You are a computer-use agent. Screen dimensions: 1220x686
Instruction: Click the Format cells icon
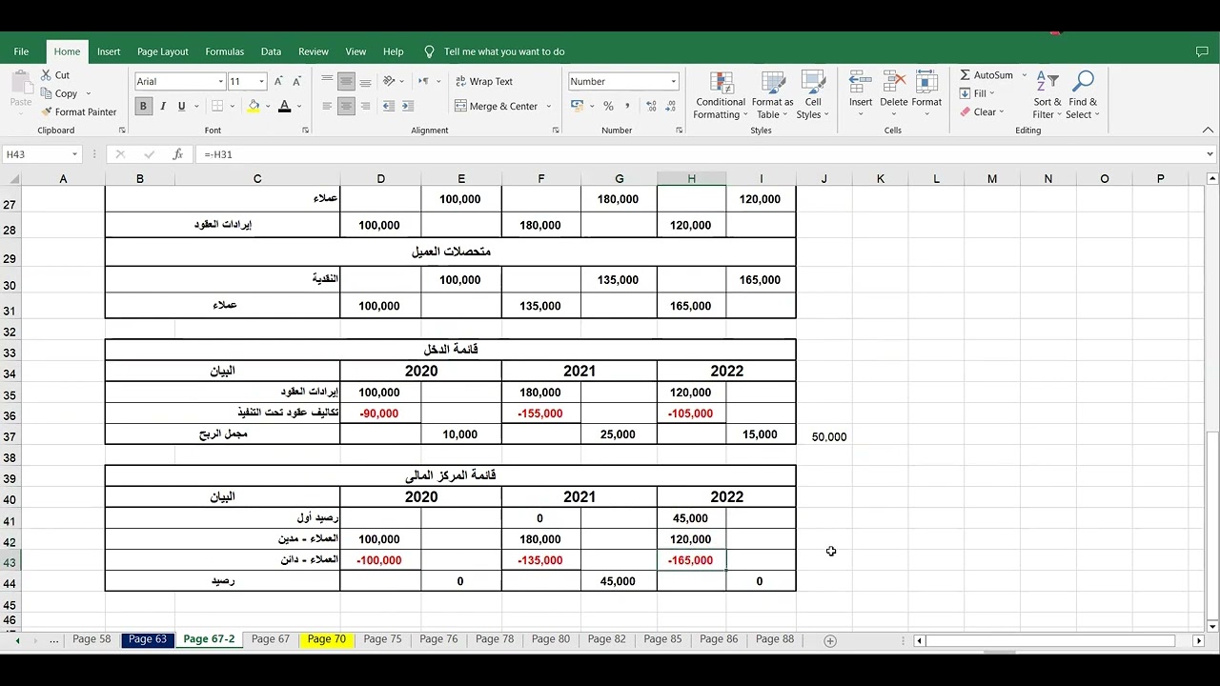pyautogui.click(x=926, y=84)
